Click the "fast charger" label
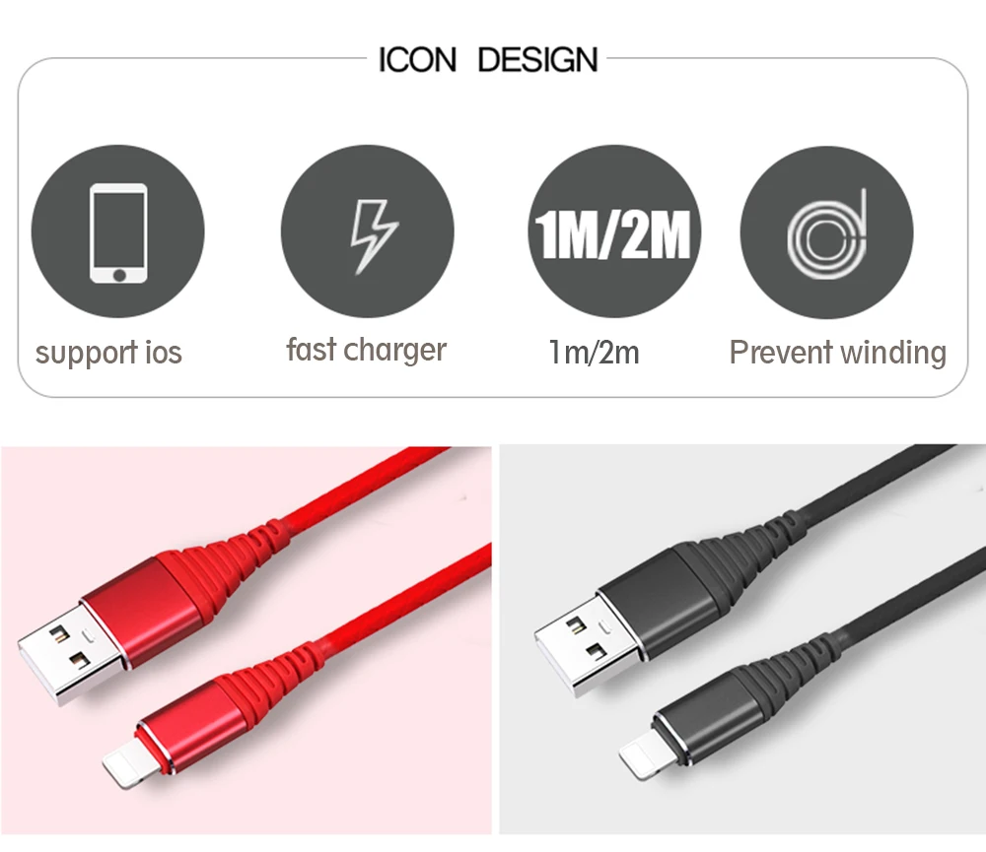Viewport: 986px width, 852px height. tap(367, 350)
